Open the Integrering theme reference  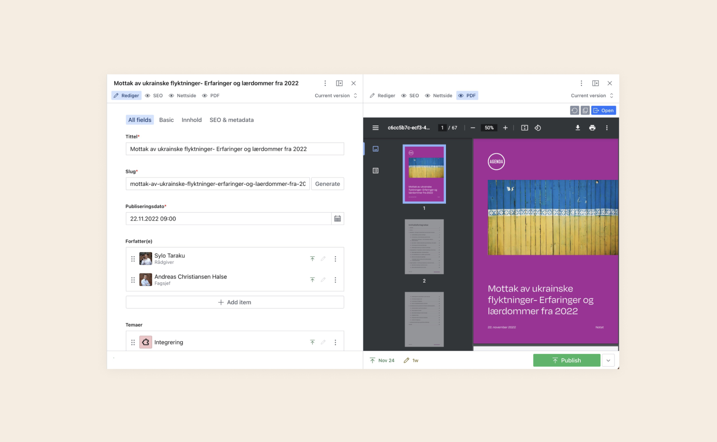click(x=223, y=342)
